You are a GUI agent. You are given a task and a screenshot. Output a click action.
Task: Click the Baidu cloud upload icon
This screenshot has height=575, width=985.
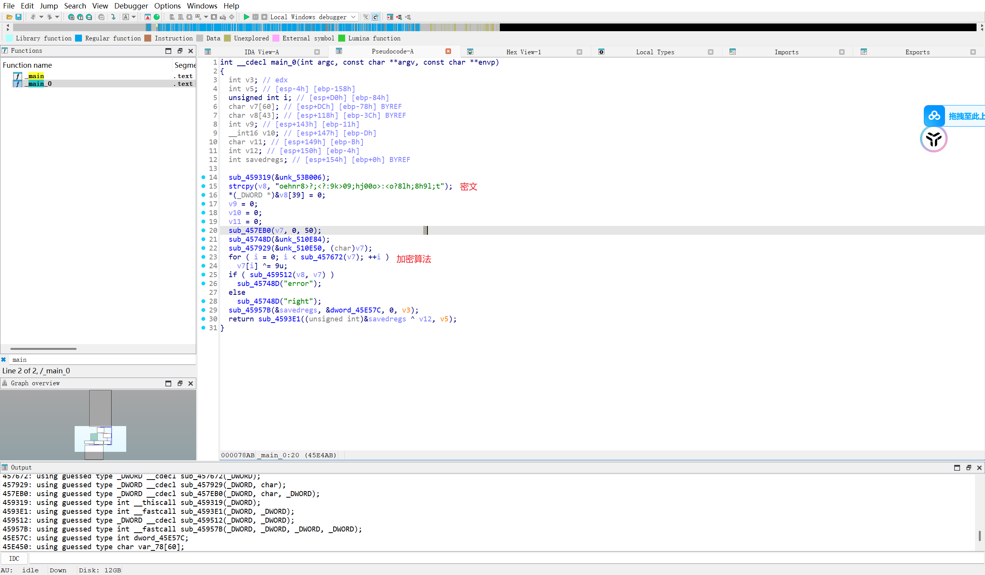(x=934, y=116)
